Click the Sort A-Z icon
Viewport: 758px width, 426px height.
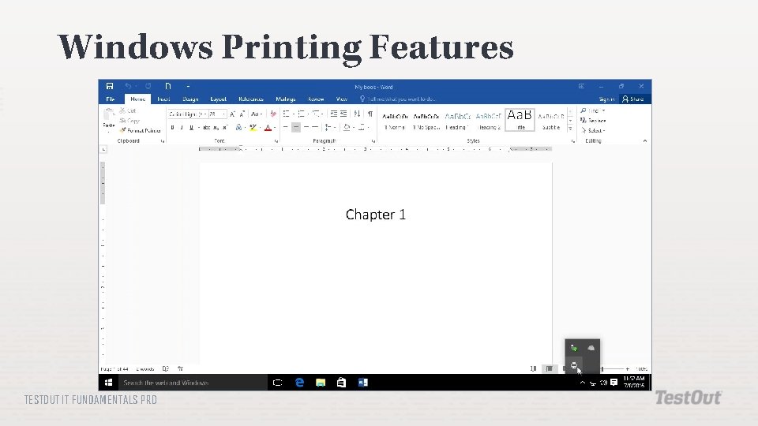[357, 114]
